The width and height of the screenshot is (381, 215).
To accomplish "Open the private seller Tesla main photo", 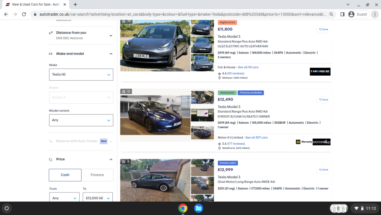I will (x=155, y=180).
